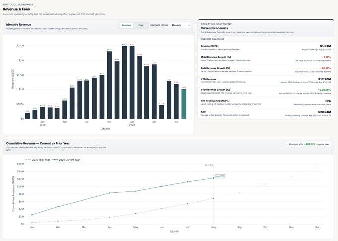
Task: Click the Revenue (MTD) value $1.01M
Action: [325, 46]
